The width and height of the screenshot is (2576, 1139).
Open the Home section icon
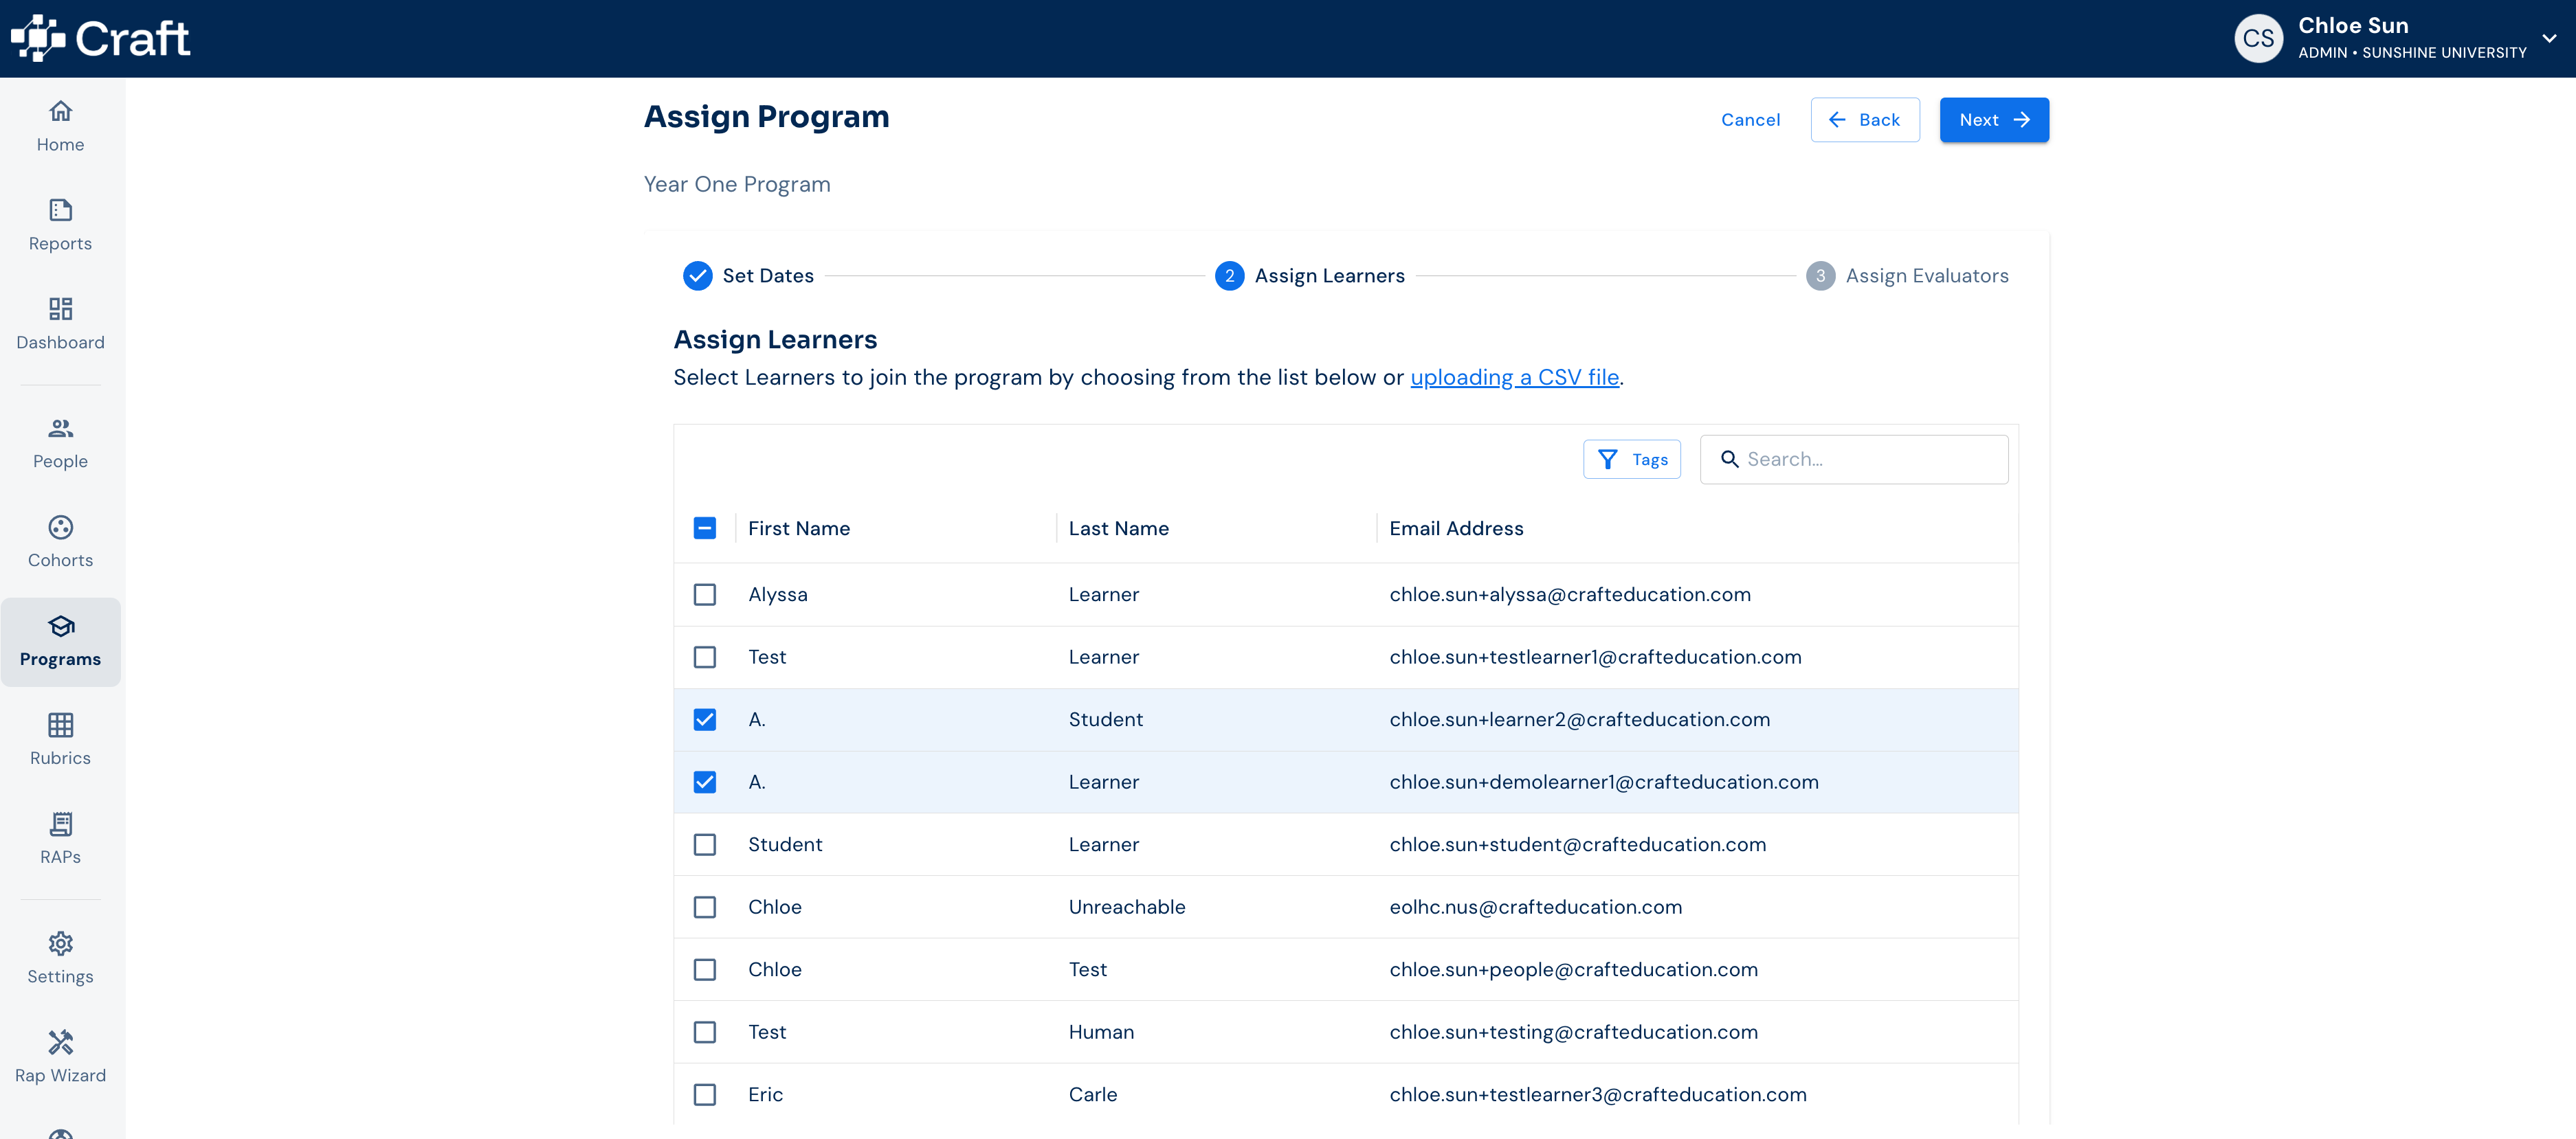(60, 111)
